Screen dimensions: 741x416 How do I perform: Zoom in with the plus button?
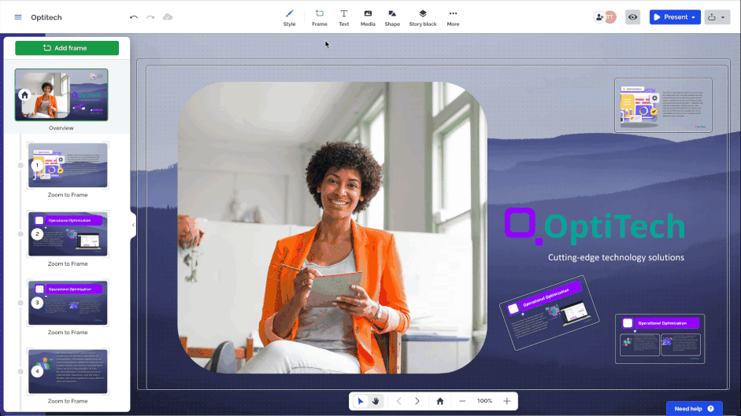(506, 401)
